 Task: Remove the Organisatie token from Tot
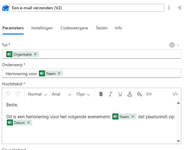[x=35, y=54]
